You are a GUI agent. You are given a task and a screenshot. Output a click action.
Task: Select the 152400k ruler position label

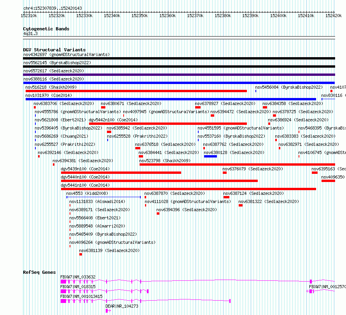point(278,16)
